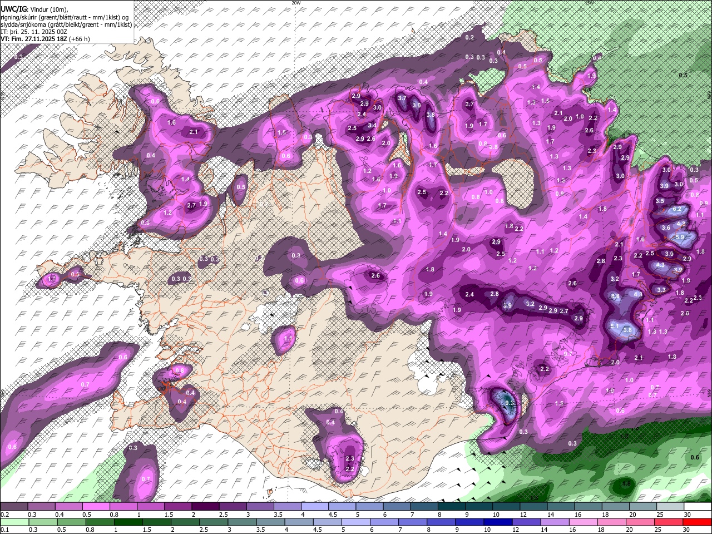Click the "15W" longitude label

point(589,3)
